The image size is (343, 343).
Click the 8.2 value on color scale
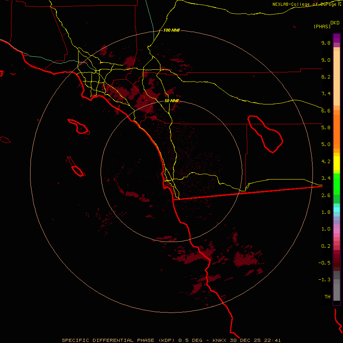click(x=326, y=77)
